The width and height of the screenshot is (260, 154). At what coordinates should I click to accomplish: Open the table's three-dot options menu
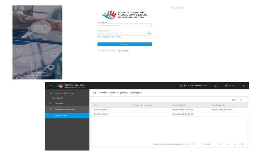coord(241,100)
